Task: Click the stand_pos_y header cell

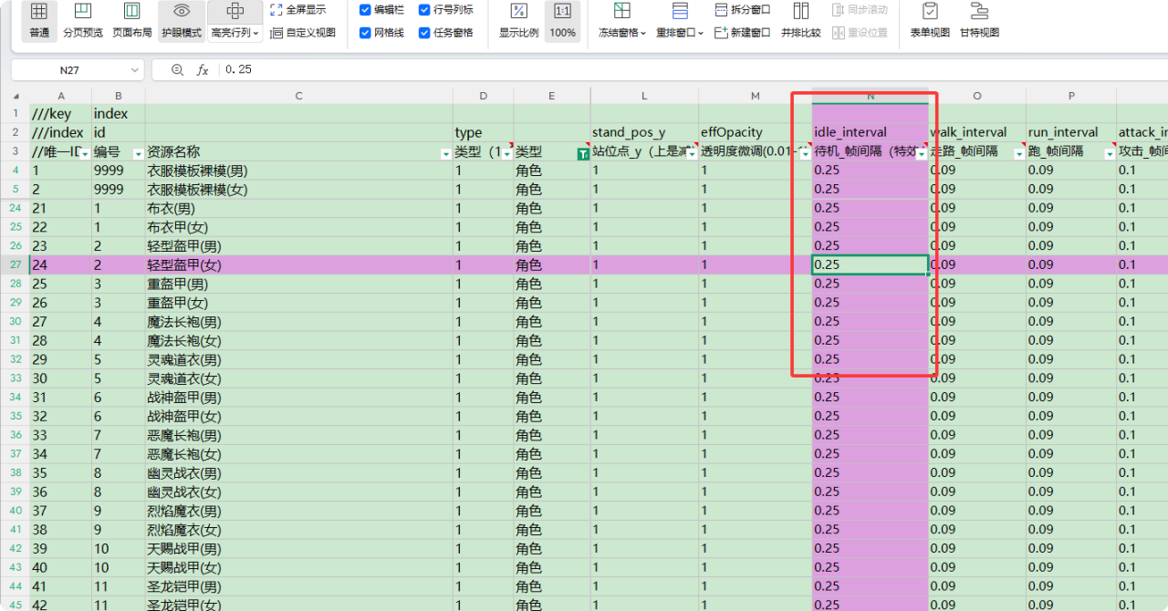Action: [x=644, y=132]
